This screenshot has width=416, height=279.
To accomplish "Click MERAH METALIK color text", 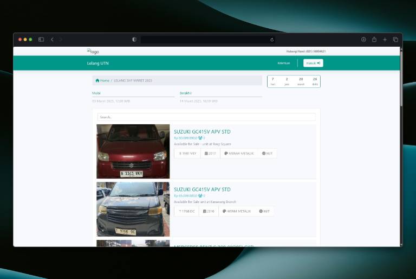I will [241, 154].
